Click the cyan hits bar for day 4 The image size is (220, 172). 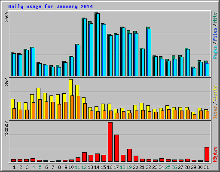[x=34, y=62]
